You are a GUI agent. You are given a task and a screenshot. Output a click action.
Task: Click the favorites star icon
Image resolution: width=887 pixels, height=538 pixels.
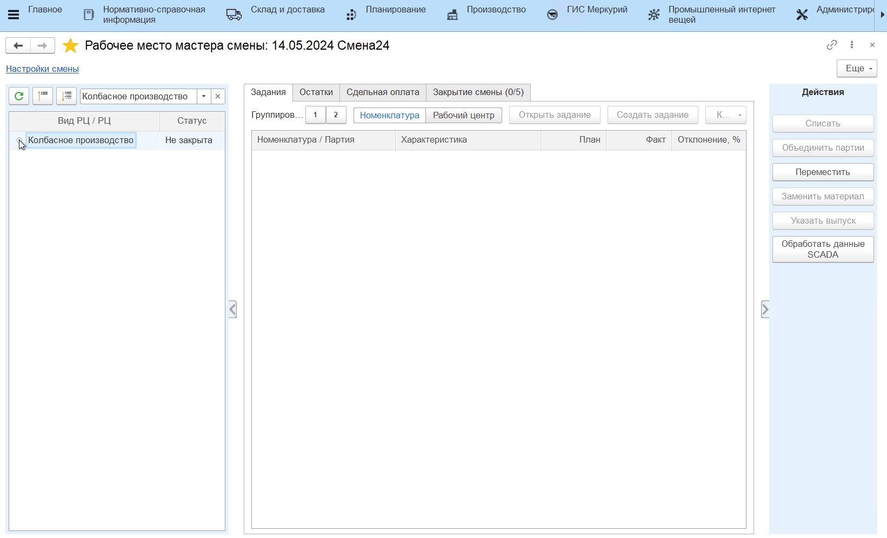click(70, 46)
